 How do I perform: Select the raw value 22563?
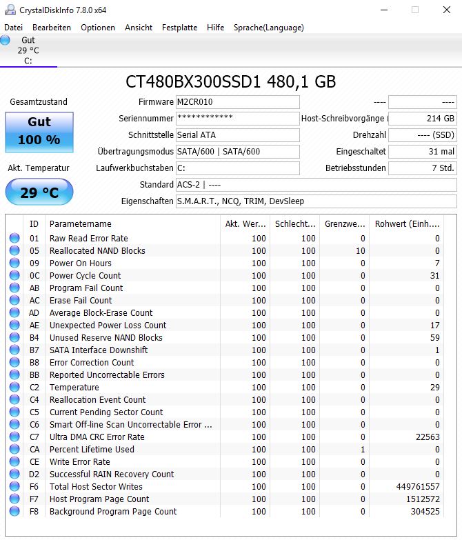click(x=428, y=437)
